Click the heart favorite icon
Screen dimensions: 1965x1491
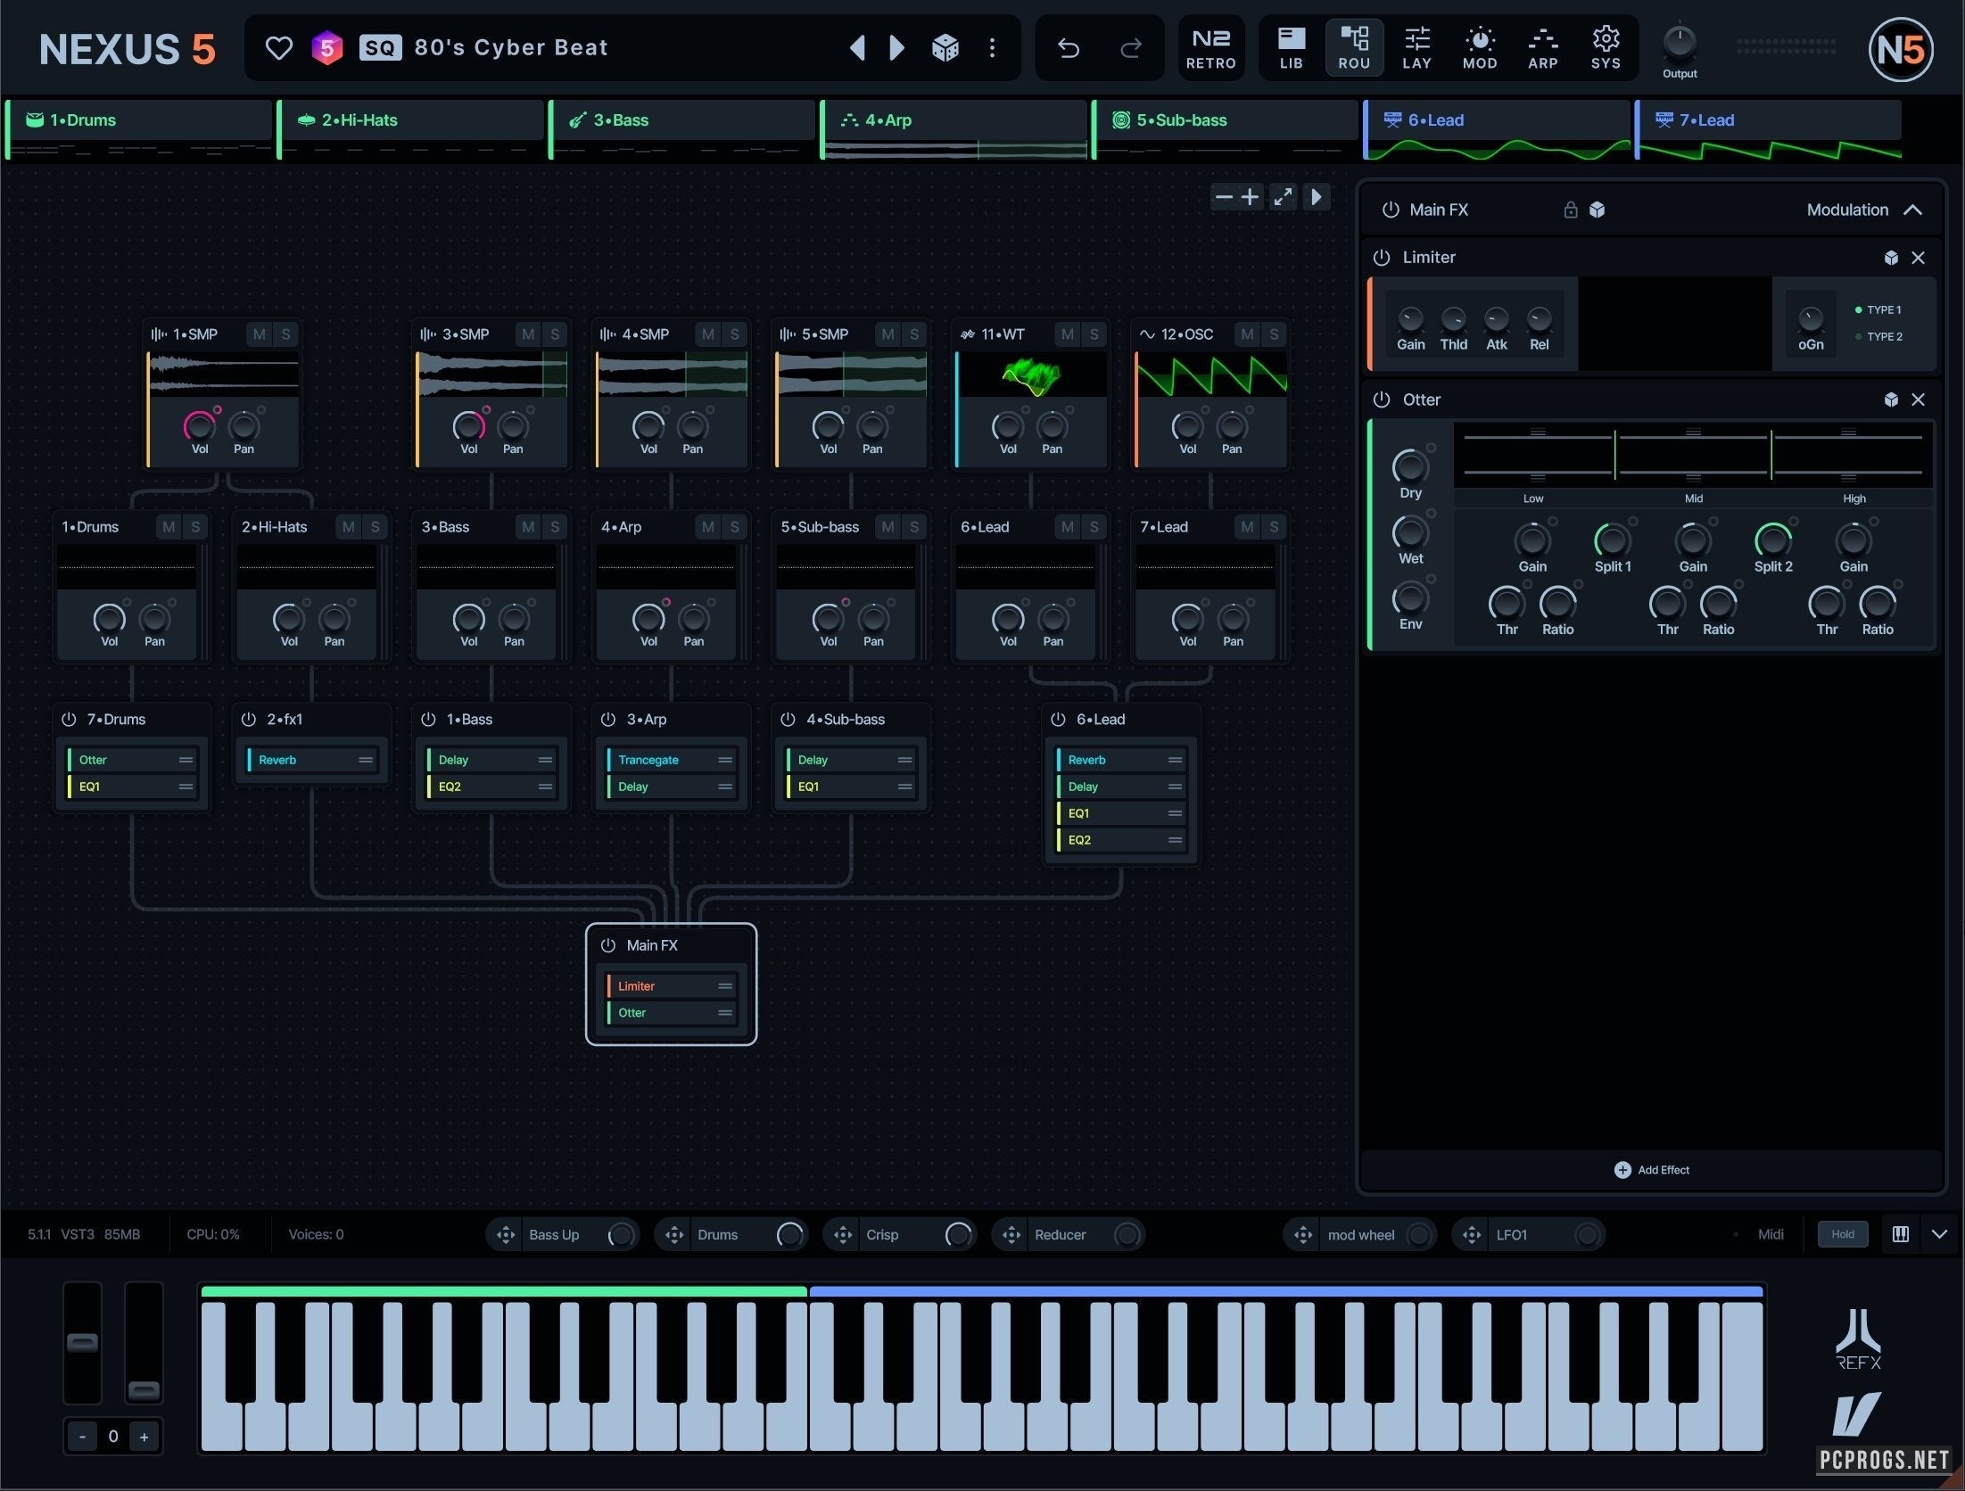[x=278, y=48]
